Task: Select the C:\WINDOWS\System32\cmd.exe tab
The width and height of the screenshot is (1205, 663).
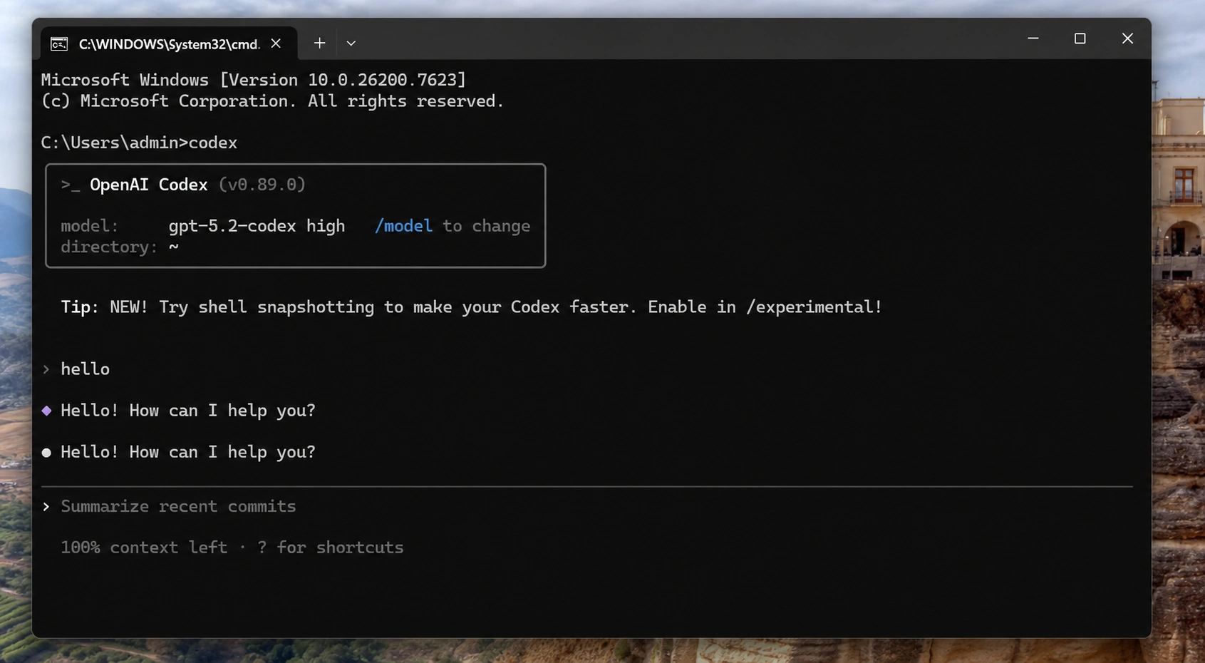Action: [x=168, y=43]
